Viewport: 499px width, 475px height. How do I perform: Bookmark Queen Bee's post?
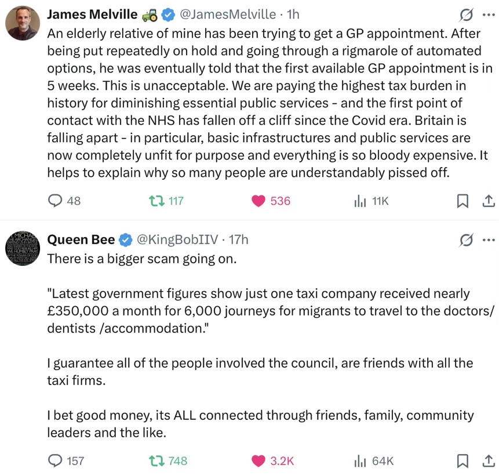[x=462, y=461]
